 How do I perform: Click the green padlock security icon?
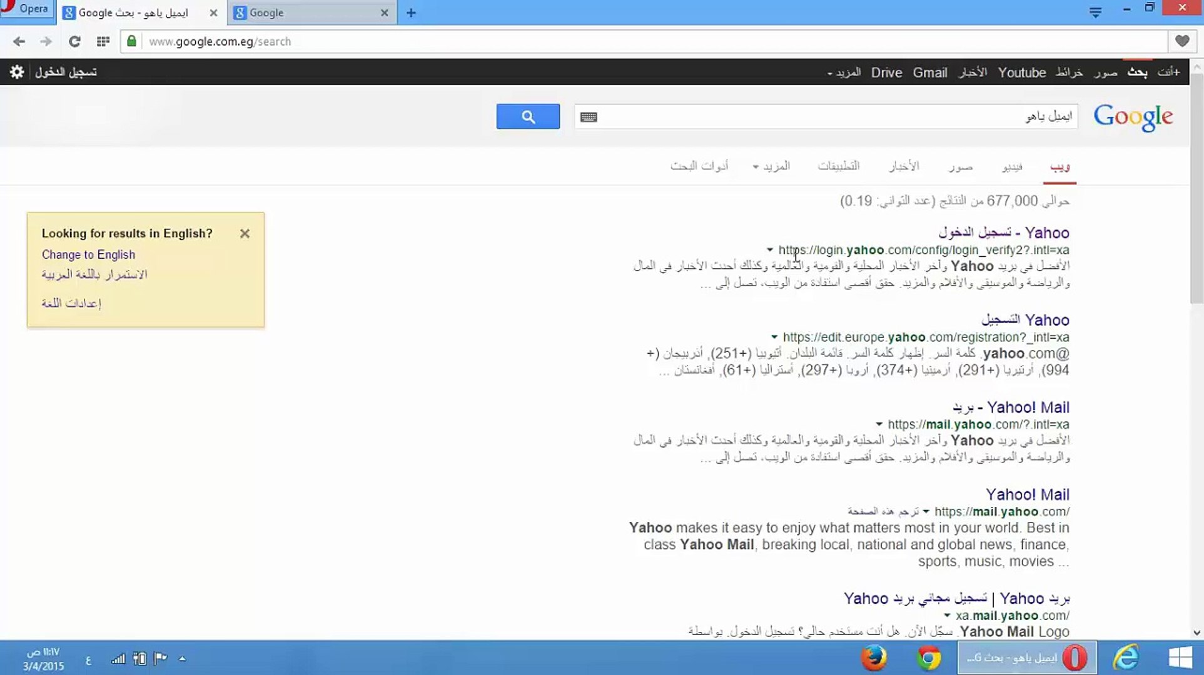click(x=131, y=41)
